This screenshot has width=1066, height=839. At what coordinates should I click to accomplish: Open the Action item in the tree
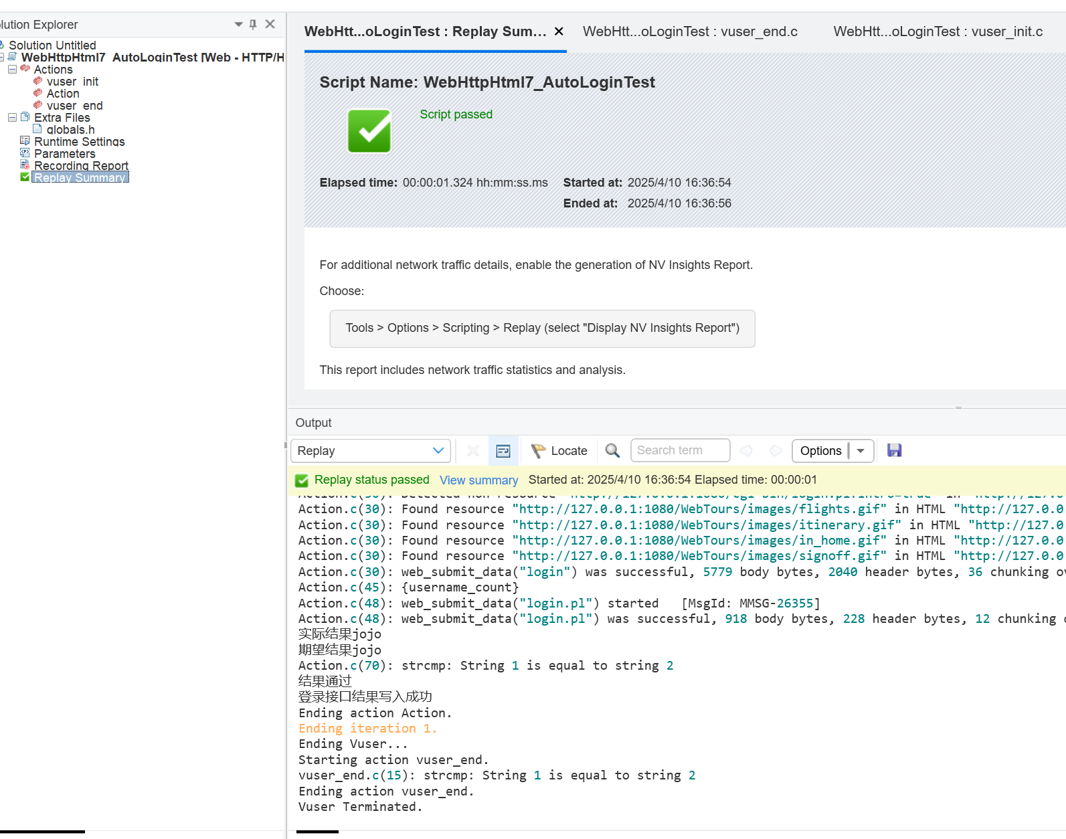(x=63, y=94)
